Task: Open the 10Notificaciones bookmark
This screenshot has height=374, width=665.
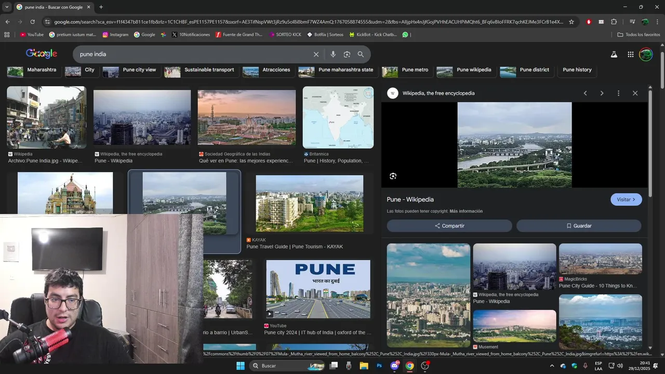Action: click(x=191, y=35)
